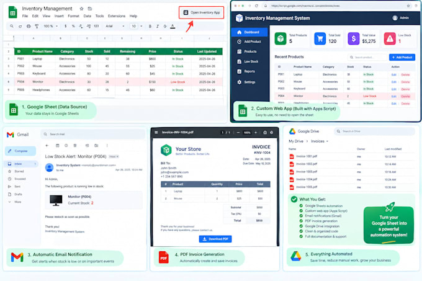Click the paint format icon in Sheets
Screen dimensions: 422x281
pyautogui.click(x=37, y=26)
